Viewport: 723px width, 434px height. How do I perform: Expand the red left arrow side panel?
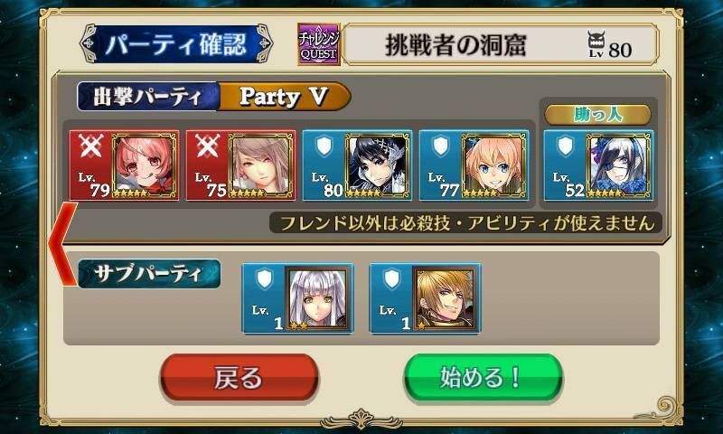pos(61,243)
